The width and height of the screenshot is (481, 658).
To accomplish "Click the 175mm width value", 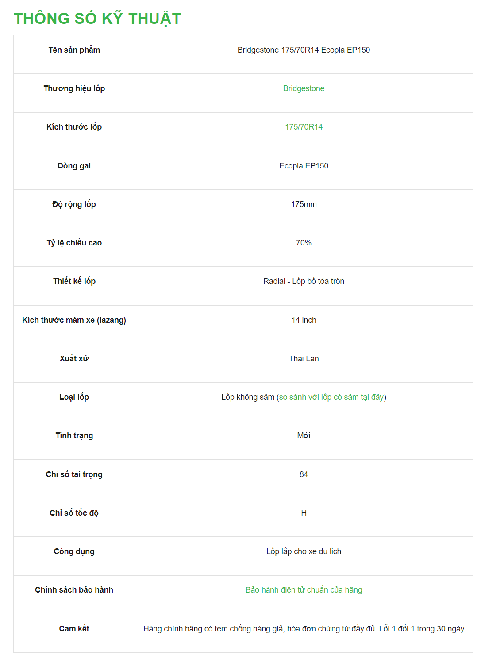I will 304,204.
